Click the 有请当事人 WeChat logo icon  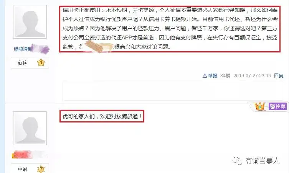pos(237,161)
